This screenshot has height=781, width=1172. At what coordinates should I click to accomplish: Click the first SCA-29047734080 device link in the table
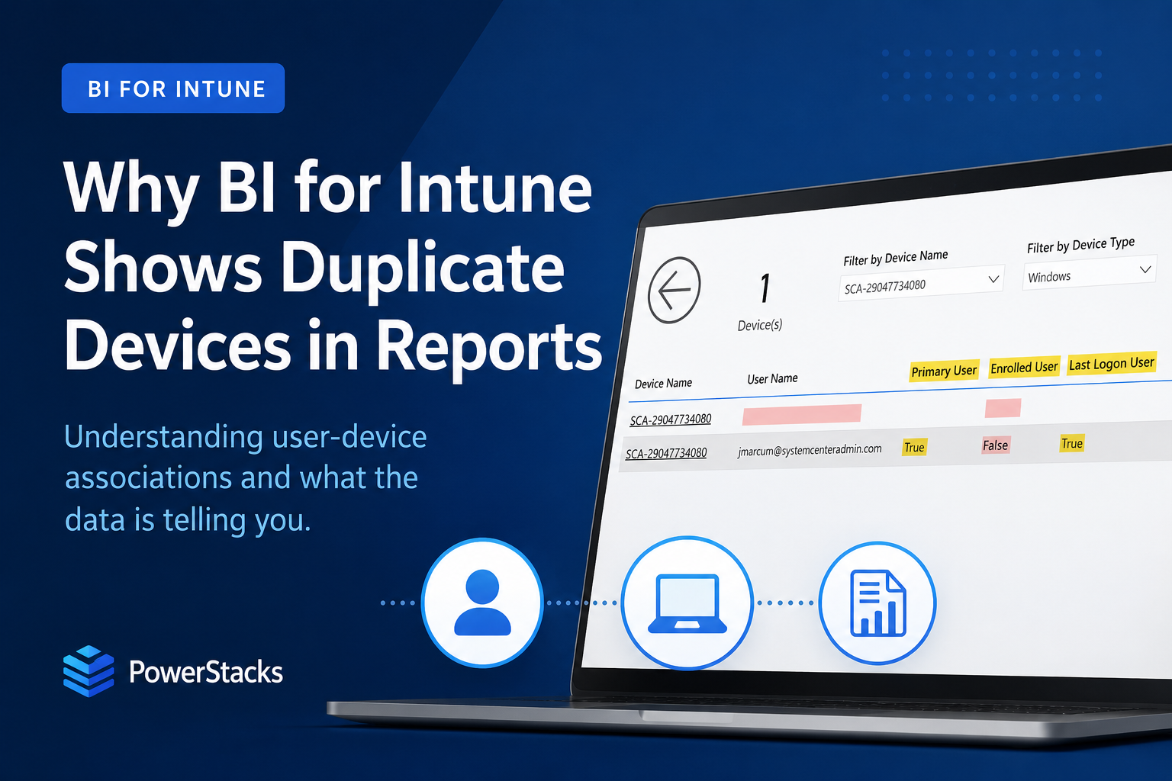(x=670, y=419)
